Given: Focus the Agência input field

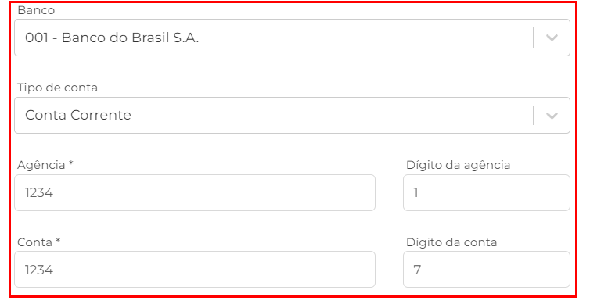Looking at the screenshot, I should click(x=195, y=193).
